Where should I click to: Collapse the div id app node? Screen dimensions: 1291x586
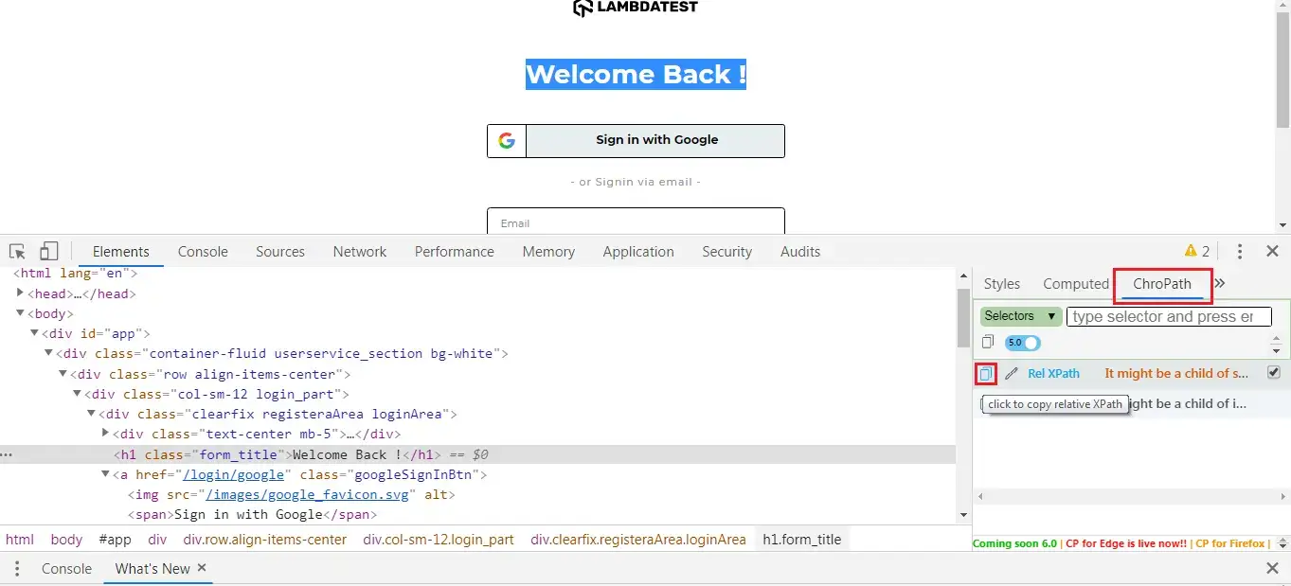[x=34, y=333]
